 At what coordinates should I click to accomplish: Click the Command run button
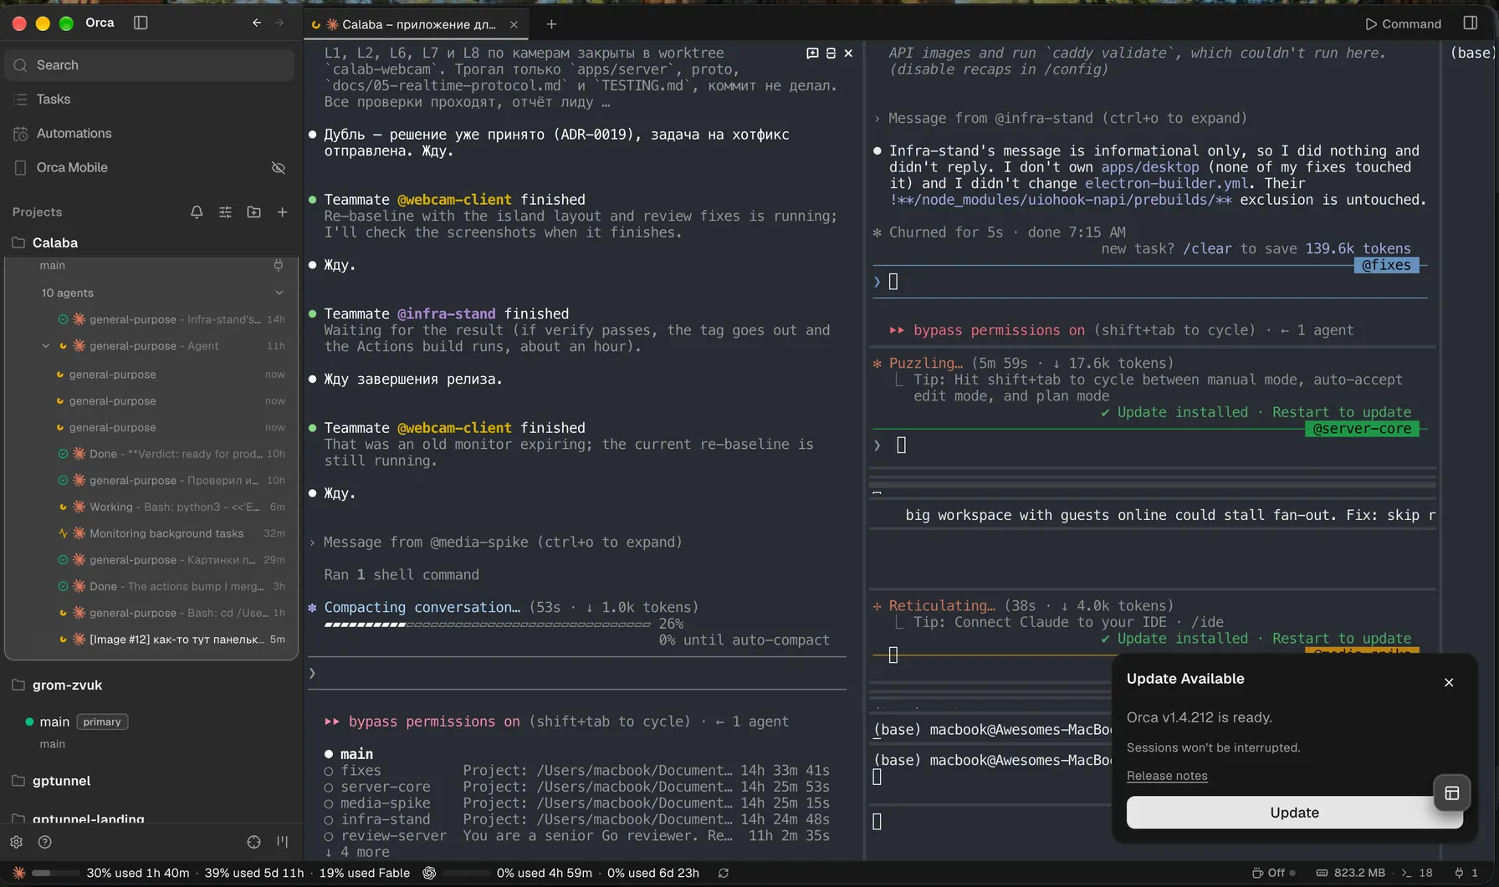tap(1403, 23)
